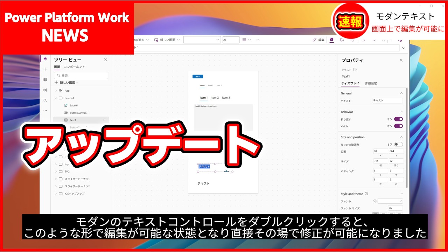The height and width of the screenshot is (252, 448).
Task: Open the Variables (x) icon in left rail
Action: pyautogui.click(x=45, y=90)
